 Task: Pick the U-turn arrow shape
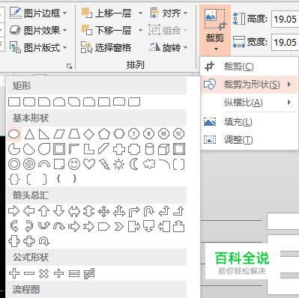point(149,211)
